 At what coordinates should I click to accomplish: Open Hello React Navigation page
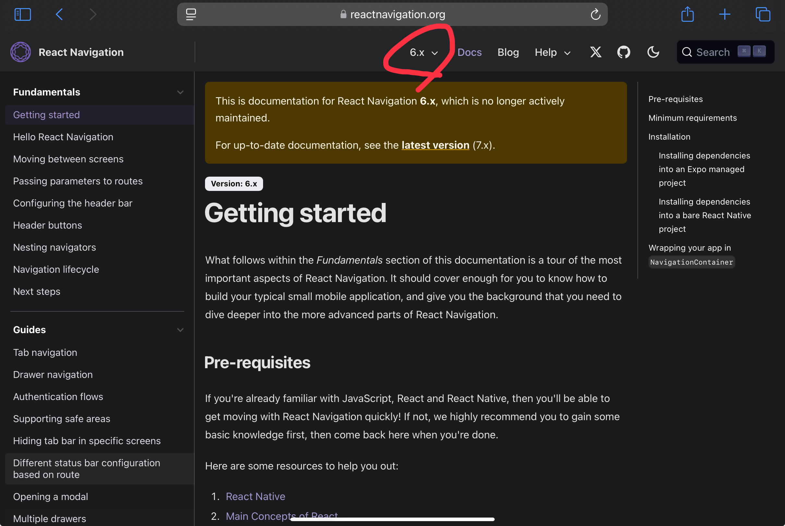[x=100, y=137]
